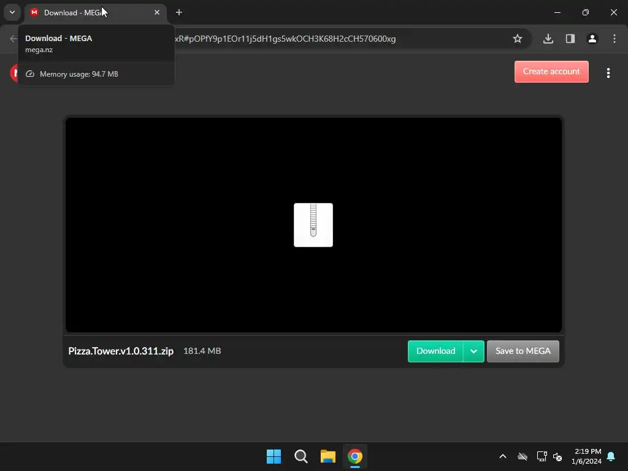Select the Download - MEGA tab

(x=95, y=13)
